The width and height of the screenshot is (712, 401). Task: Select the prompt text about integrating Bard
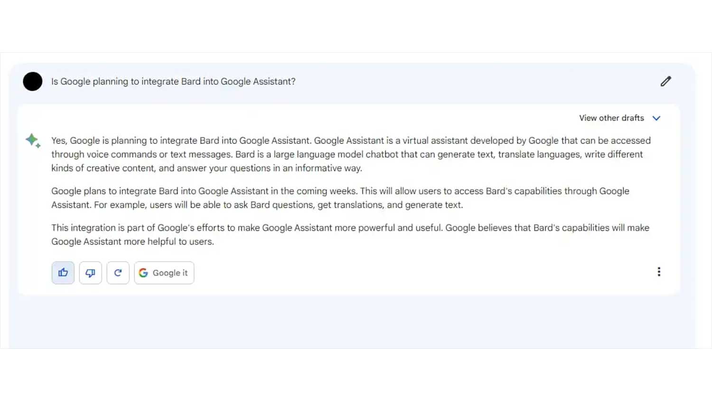coord(173,81)
